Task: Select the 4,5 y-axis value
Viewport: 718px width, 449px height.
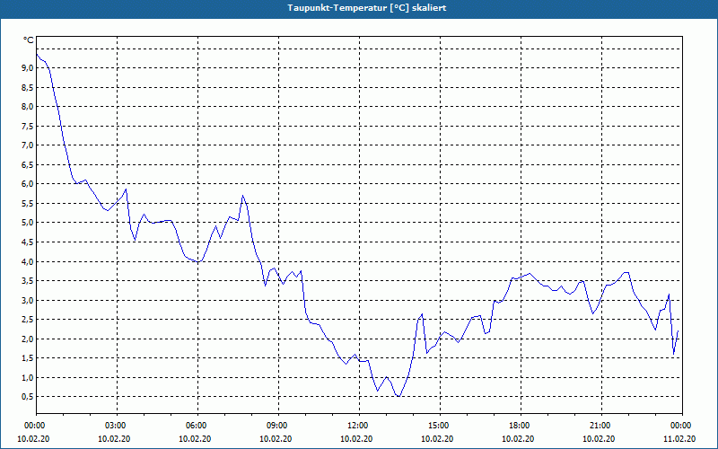Action: [28, 242]
